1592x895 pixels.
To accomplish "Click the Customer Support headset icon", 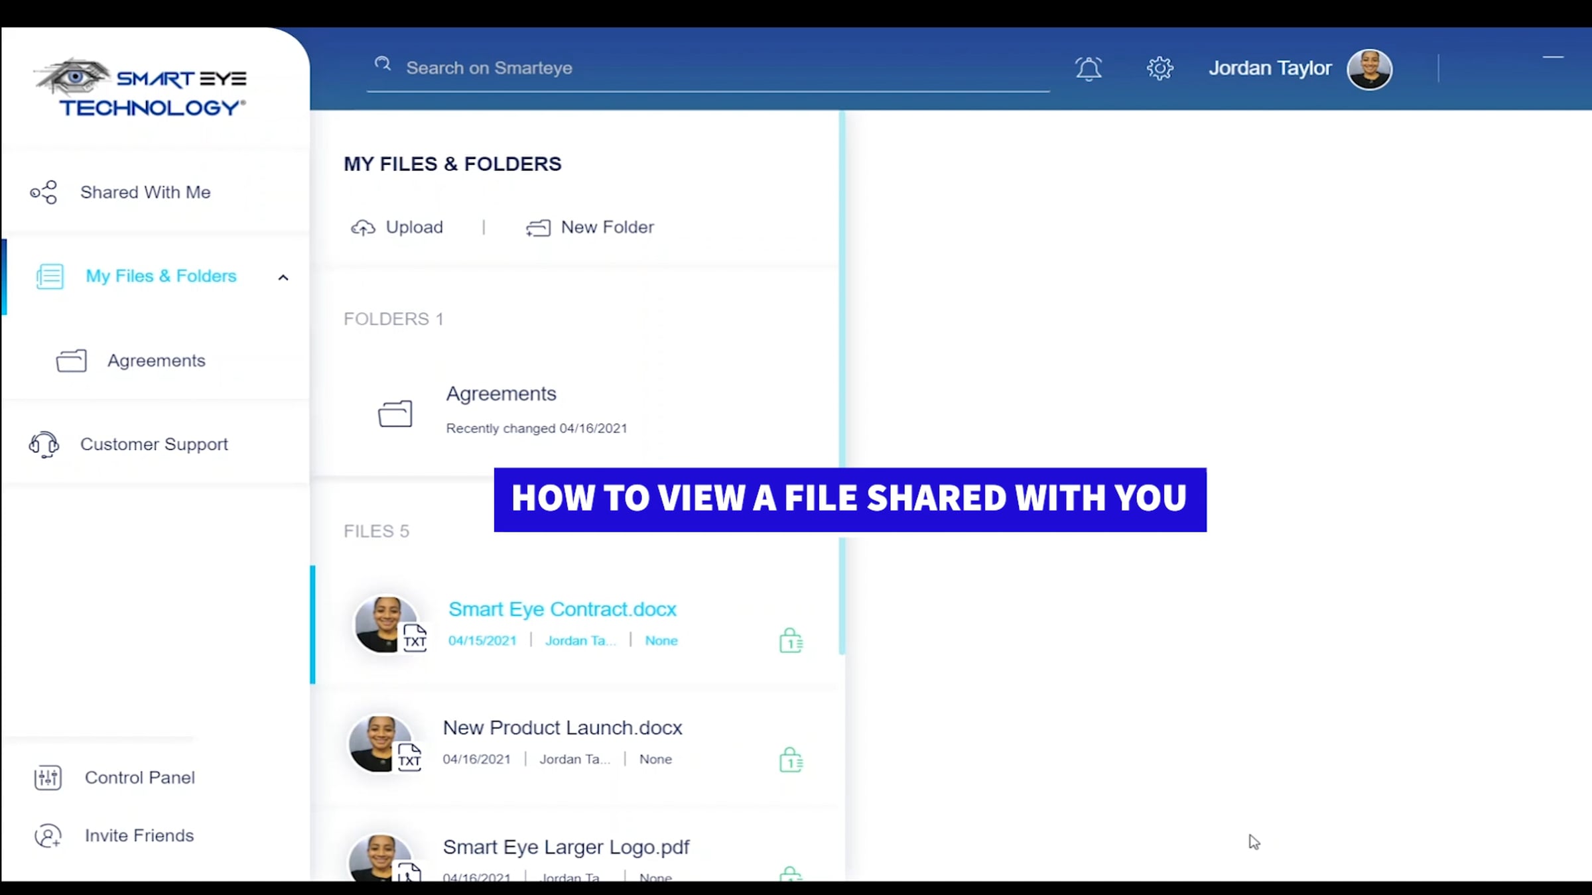I will (44, 445).
